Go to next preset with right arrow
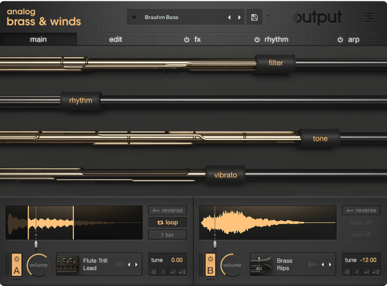Viewport: 387px width, 286px height. coord(239,17)
